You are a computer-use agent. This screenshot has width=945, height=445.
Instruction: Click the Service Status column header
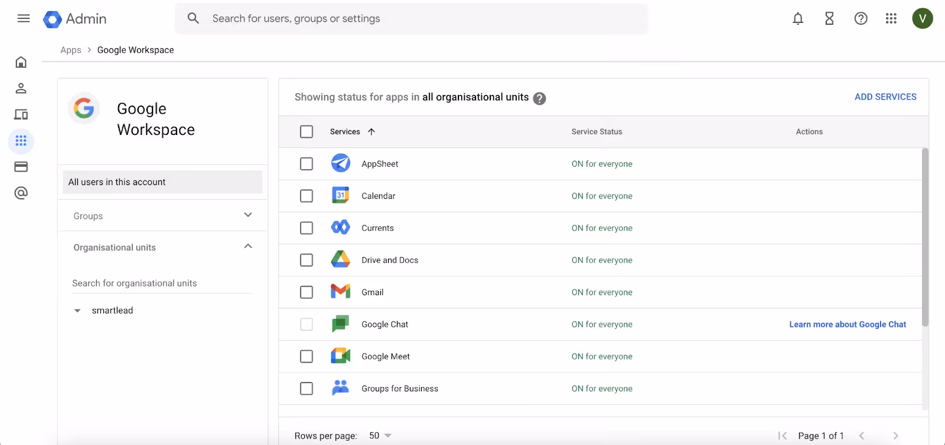pos(597,131)
